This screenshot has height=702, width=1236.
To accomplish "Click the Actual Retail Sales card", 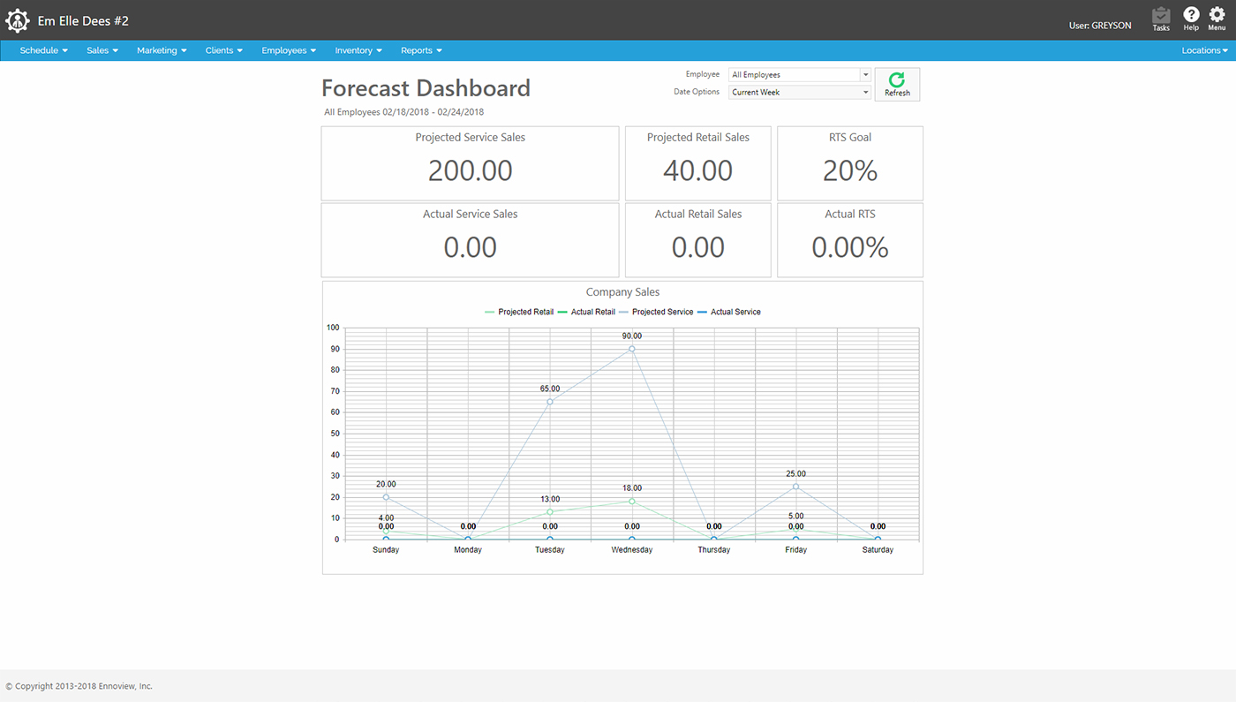I will 698,240.
